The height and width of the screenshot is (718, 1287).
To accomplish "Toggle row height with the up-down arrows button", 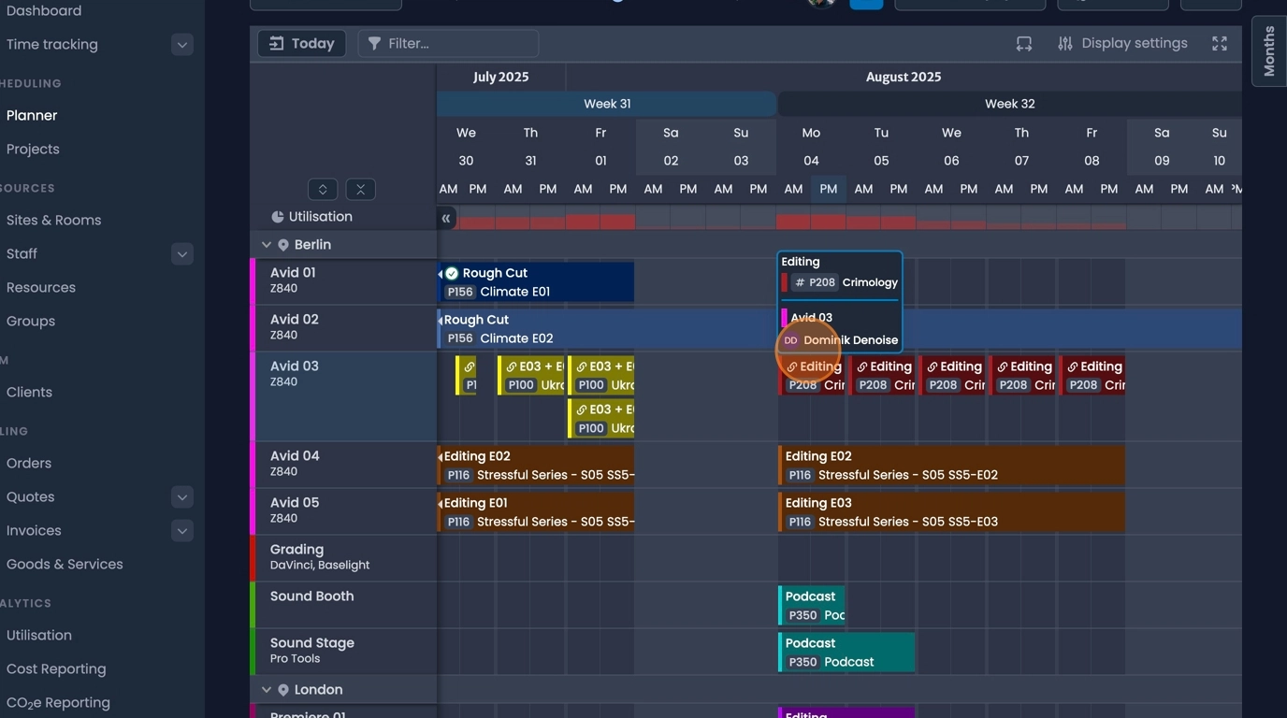I will tap(323, 189).
